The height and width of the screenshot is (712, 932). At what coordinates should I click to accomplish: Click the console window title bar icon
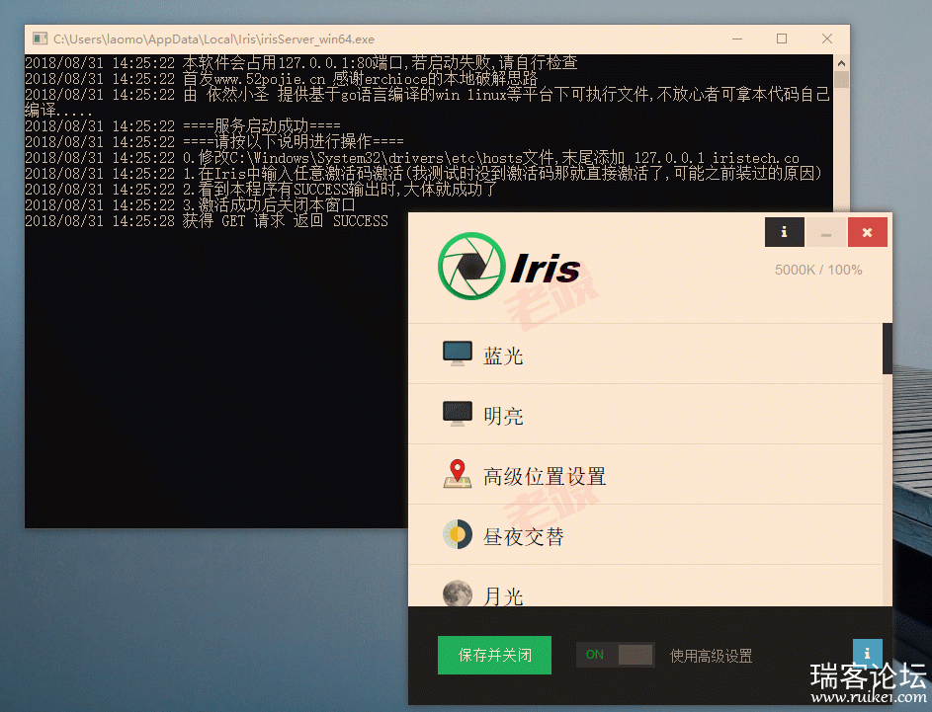click(40, 39)
